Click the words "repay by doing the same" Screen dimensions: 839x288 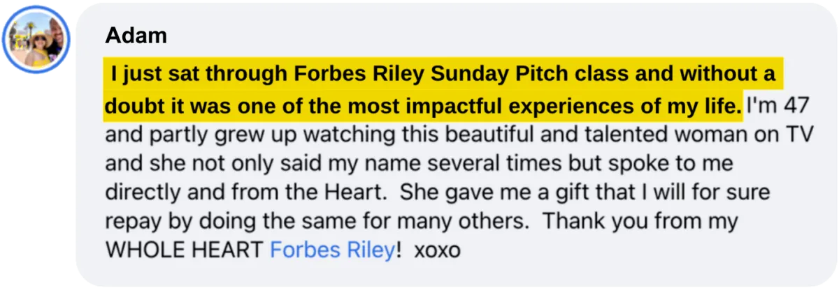[234, 221]
